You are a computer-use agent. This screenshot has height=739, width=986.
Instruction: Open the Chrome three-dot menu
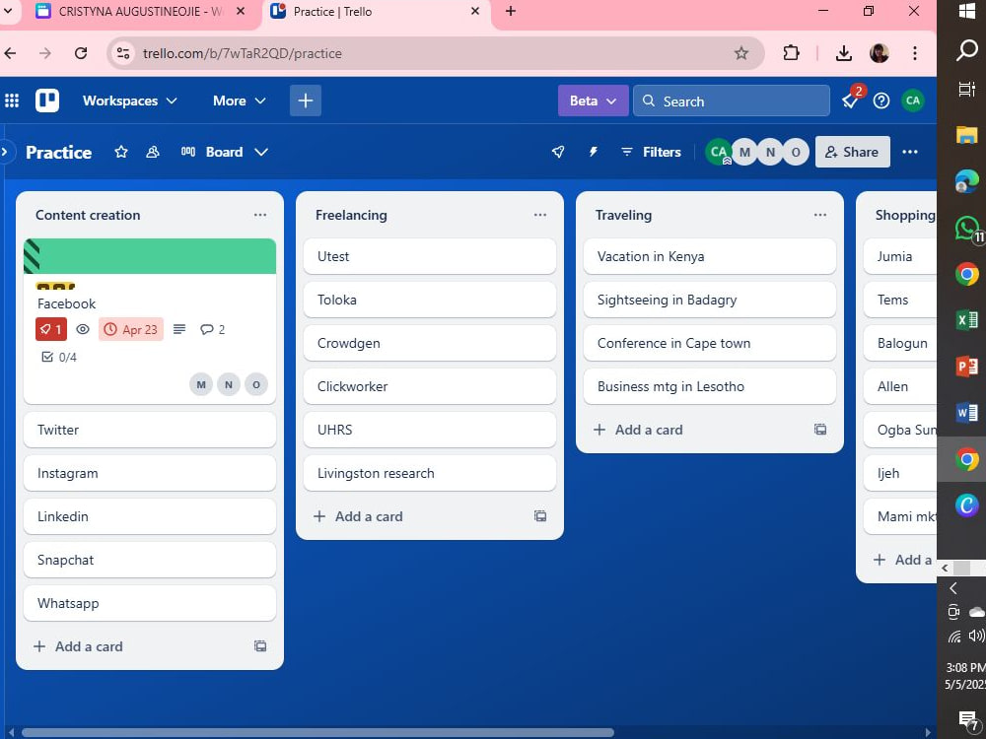tap(915, 53)
